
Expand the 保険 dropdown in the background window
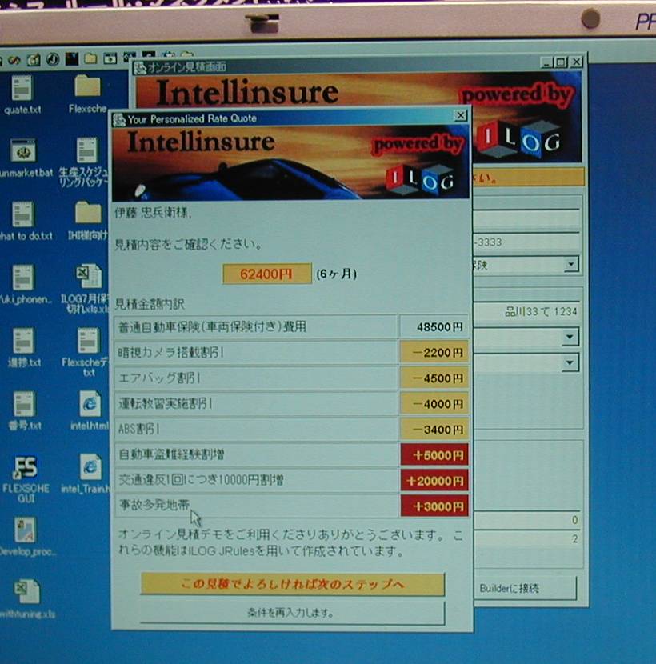[571, 265]
